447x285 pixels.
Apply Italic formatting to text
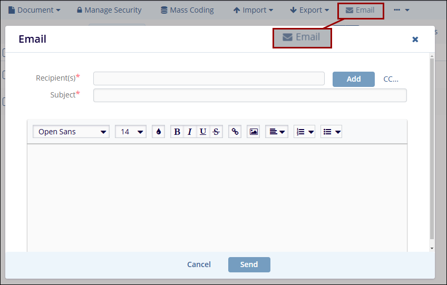point(190,132)
